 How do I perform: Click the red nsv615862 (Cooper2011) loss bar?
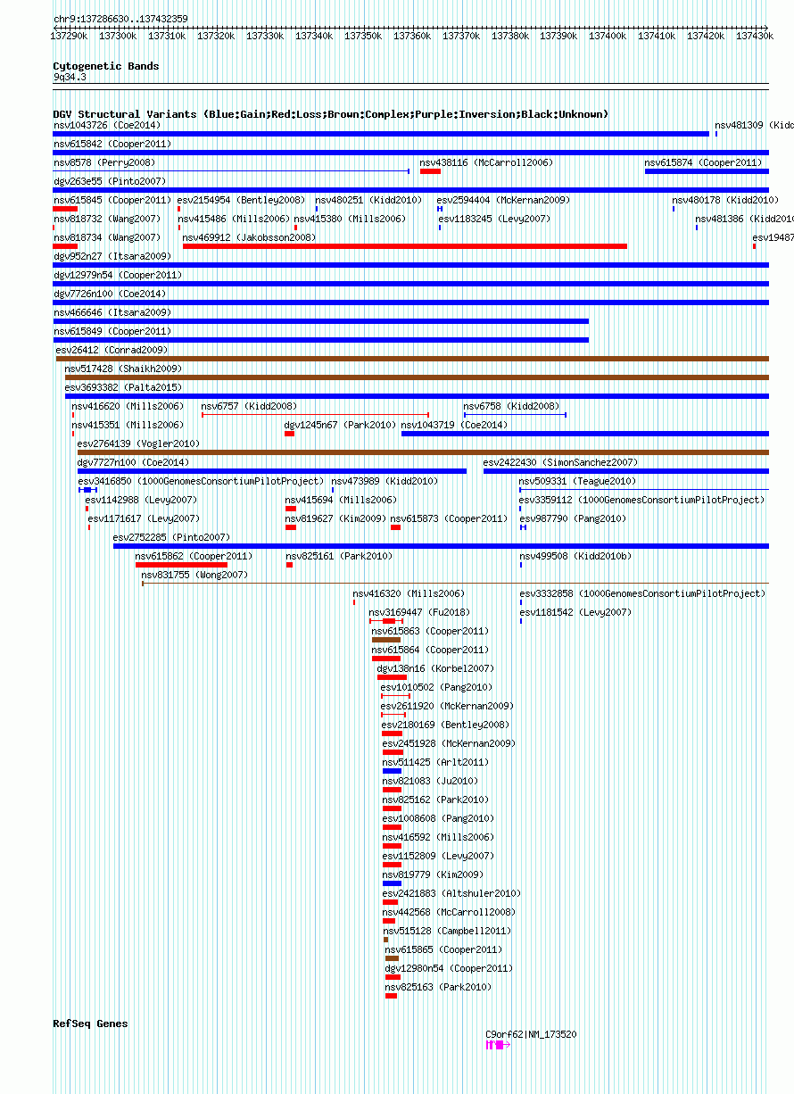(x=181, y=564)
